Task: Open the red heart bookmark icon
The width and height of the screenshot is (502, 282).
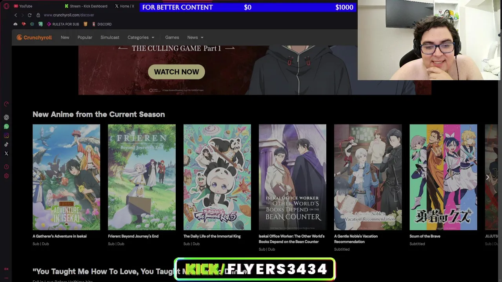Action: click(x=24, y=24)
